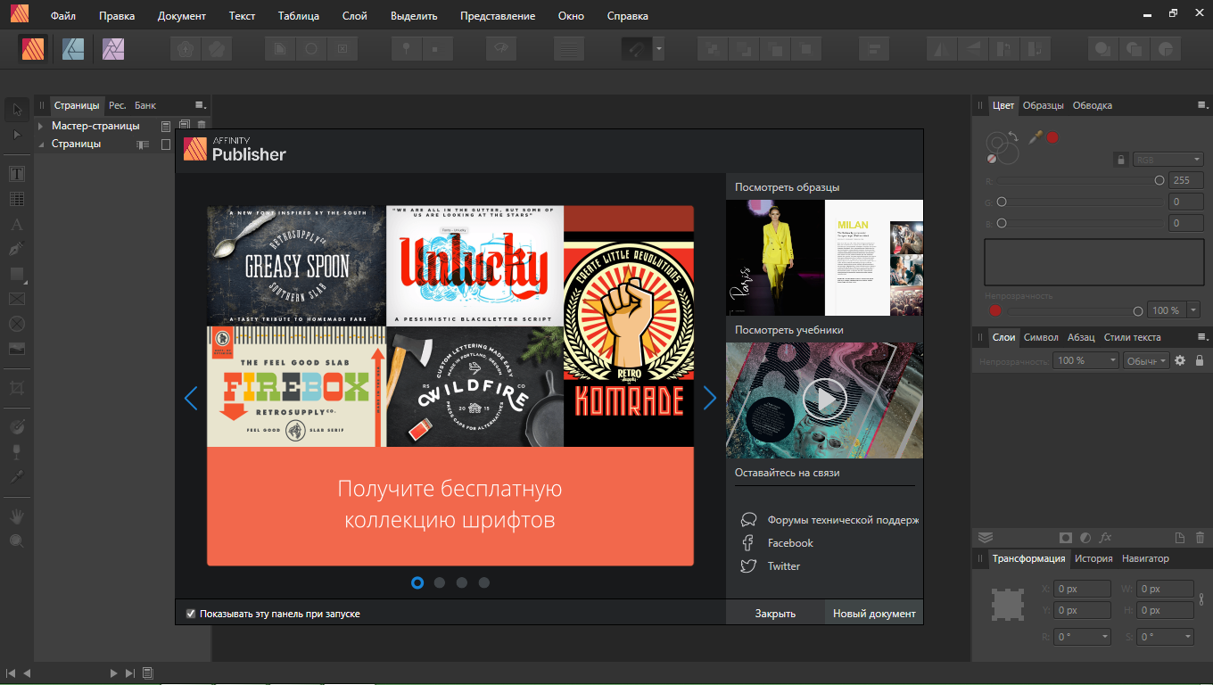Select the Frame Text tool
Viewport: 1213px width, 685px height.
[x=17, y=173]
